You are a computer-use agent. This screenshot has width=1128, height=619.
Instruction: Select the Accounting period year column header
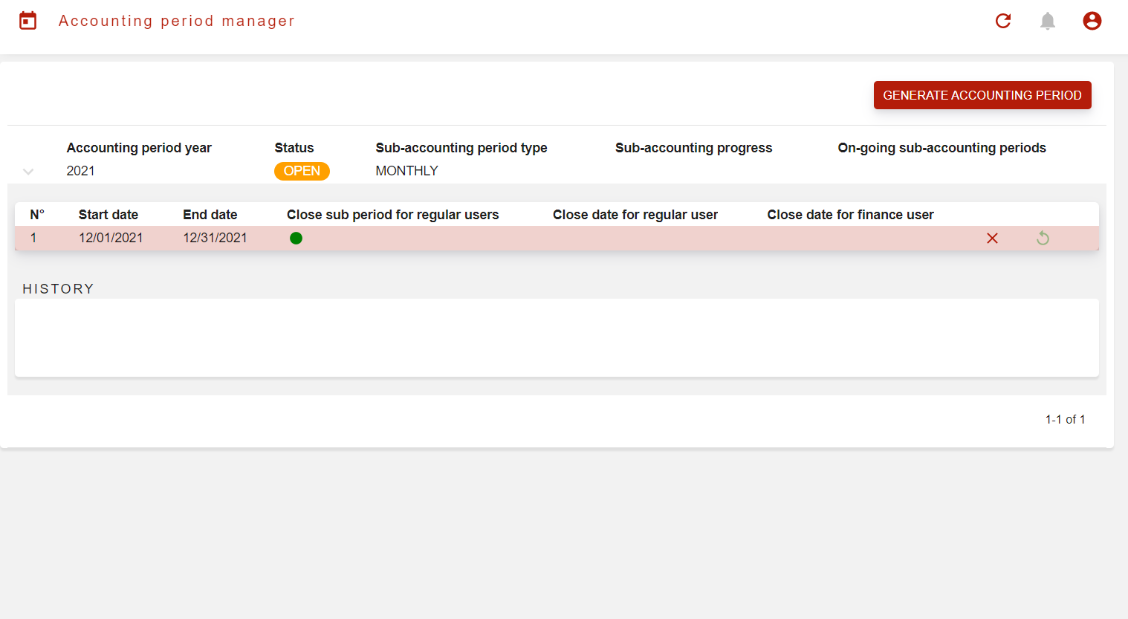pyautogui.click(x=139, y=148)
